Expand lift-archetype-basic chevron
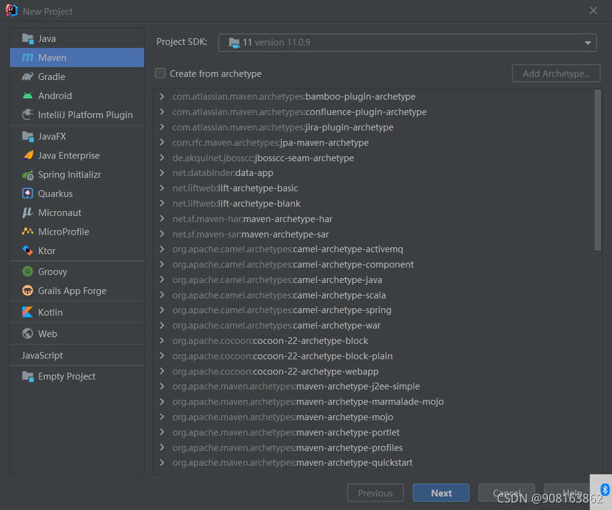Image resolution: width=612 pixels, height=510 pixels. pyautogui.click(x=162, y=188)
